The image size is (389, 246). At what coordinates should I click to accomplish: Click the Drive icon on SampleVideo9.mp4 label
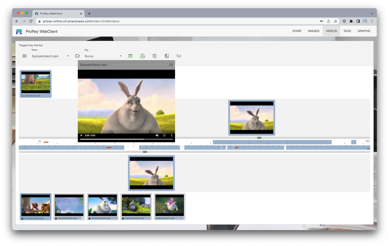click(x=89, y=219)
